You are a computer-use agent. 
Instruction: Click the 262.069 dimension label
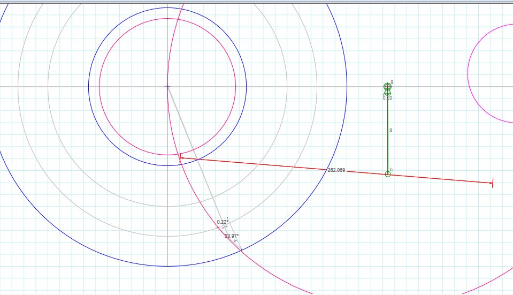pyautogui.click(x=336, y=170)
